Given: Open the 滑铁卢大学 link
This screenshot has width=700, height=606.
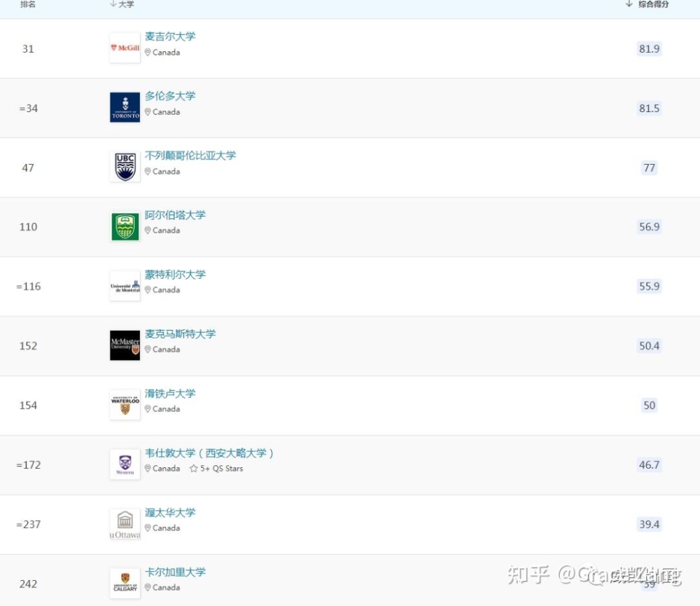Looking at the screenshot, I should point(170,393).
